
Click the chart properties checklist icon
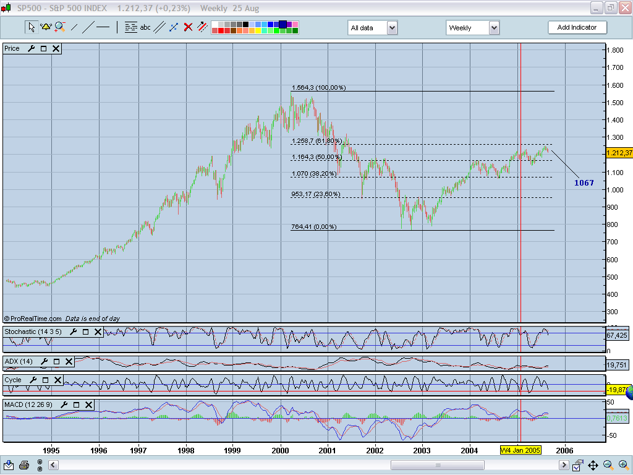point(578,465)
